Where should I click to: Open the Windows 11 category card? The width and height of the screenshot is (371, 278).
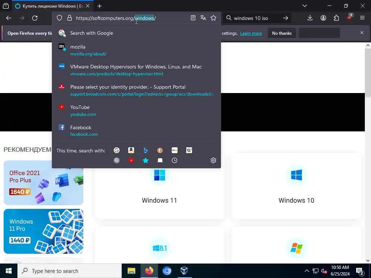click(x=159, y=187)
